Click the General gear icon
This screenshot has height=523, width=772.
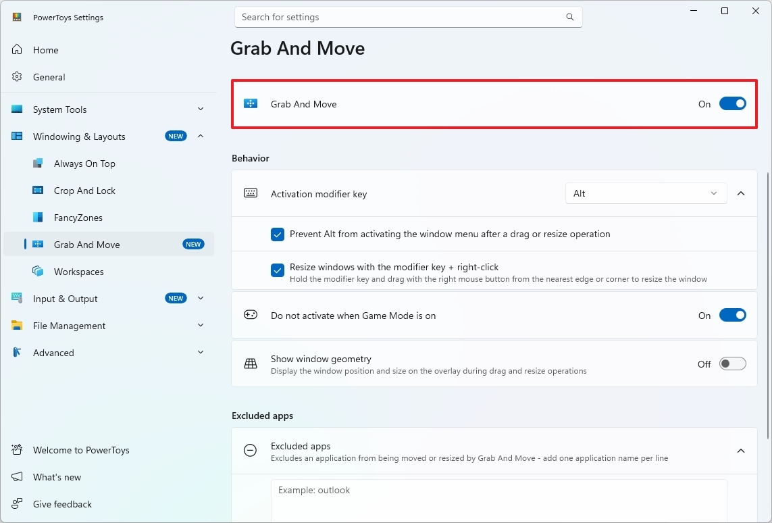click(17, 76)
